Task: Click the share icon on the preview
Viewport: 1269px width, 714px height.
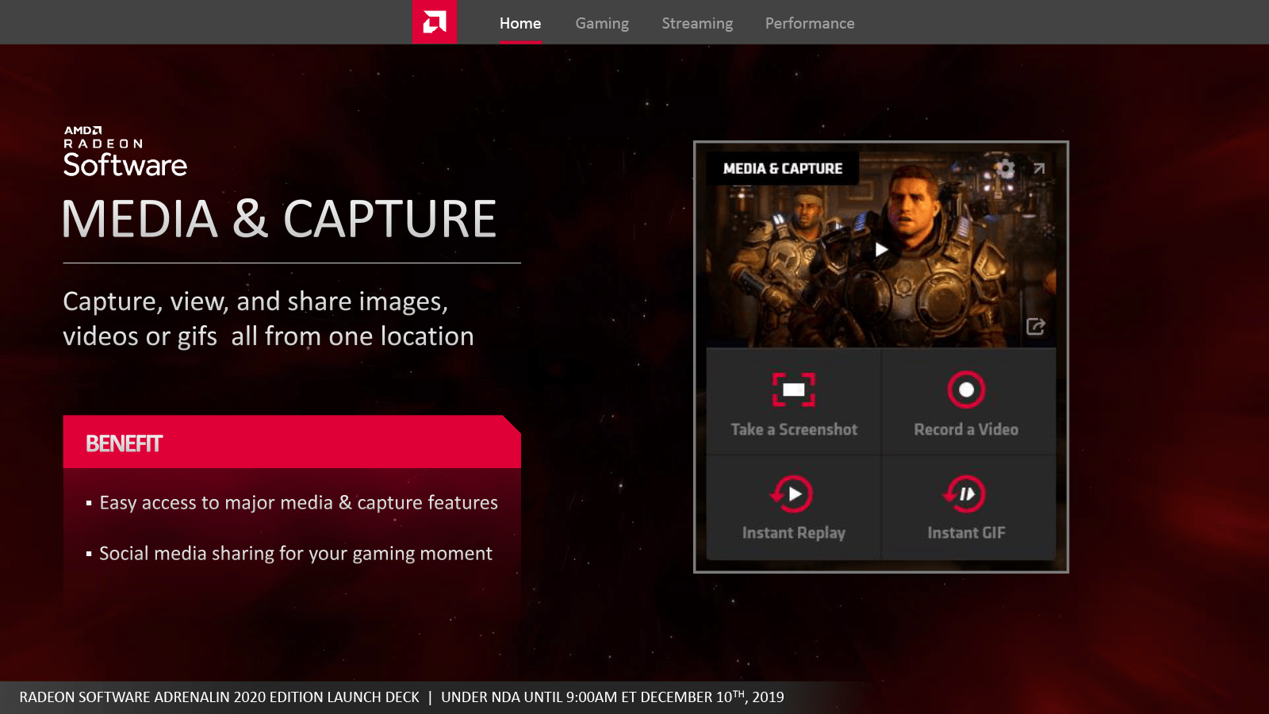Action: pyautogui.click(x=1036, y=327)
